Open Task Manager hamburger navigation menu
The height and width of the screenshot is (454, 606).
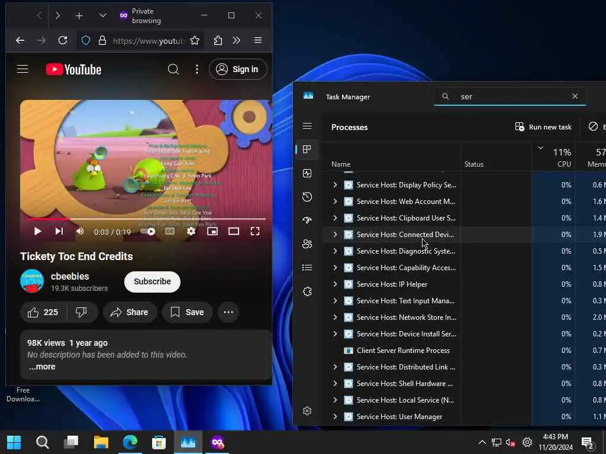307,127
